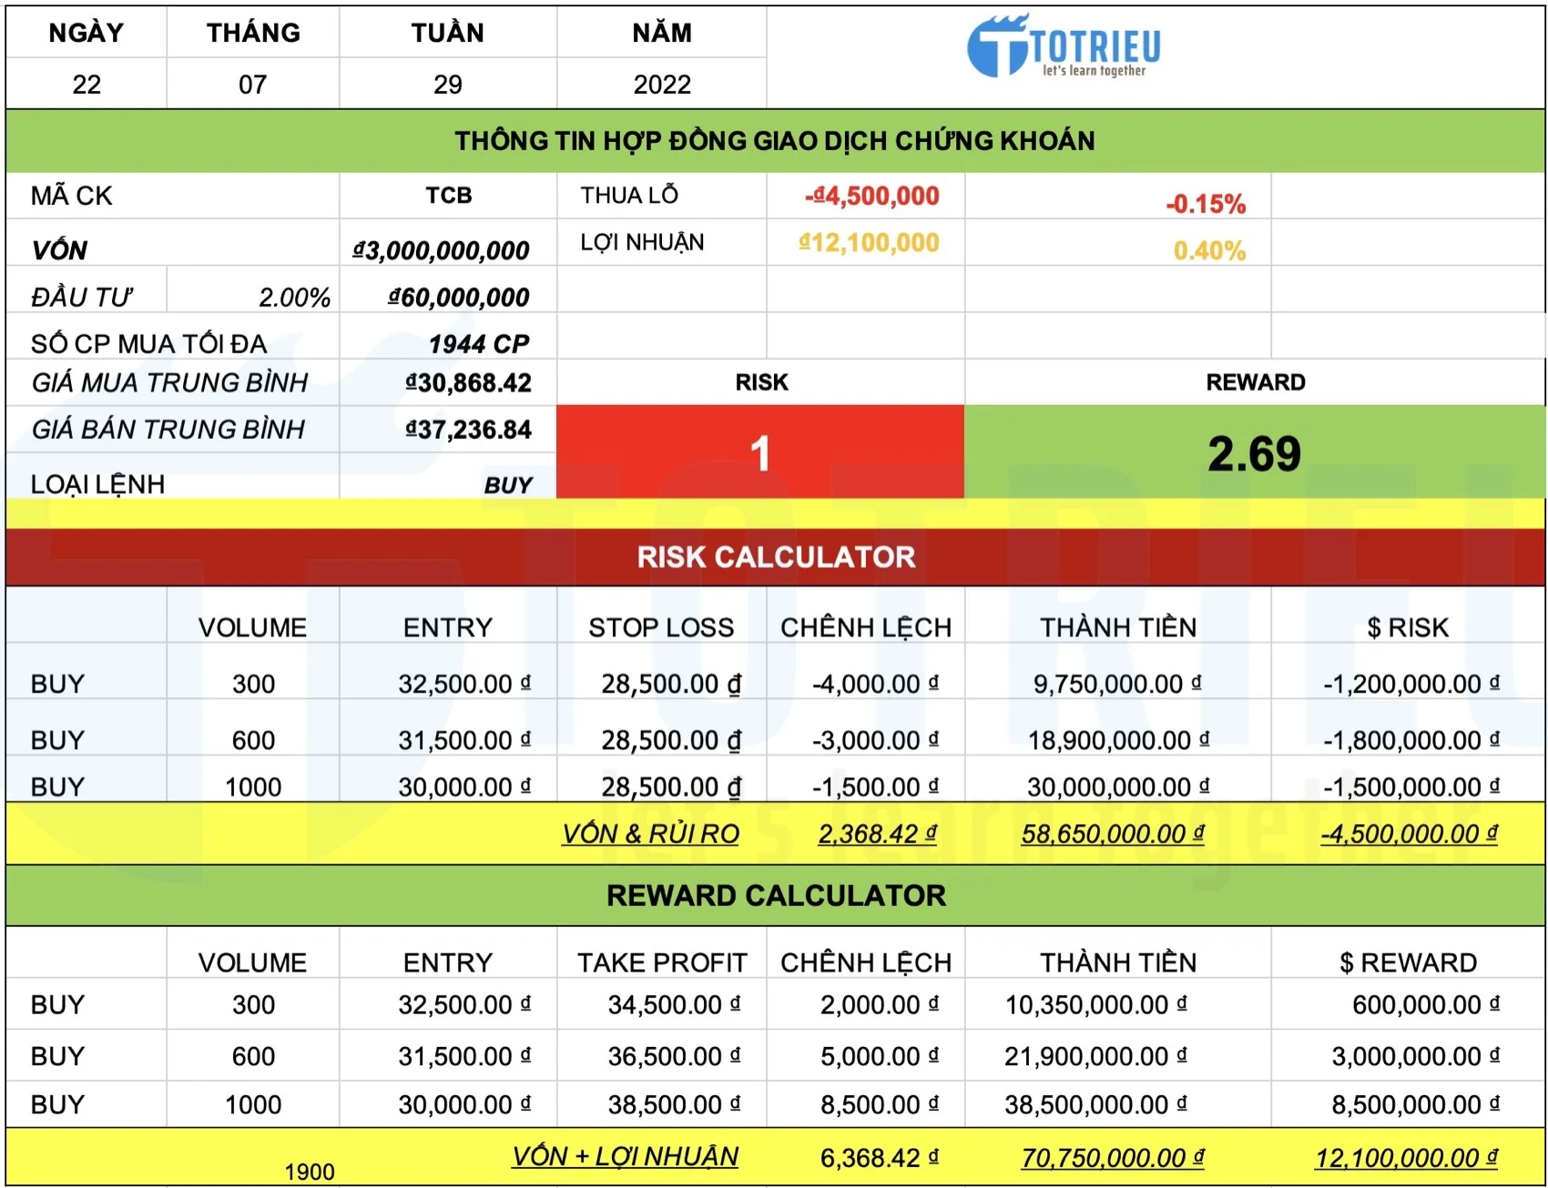Click the red risk ratio cell

760,452
